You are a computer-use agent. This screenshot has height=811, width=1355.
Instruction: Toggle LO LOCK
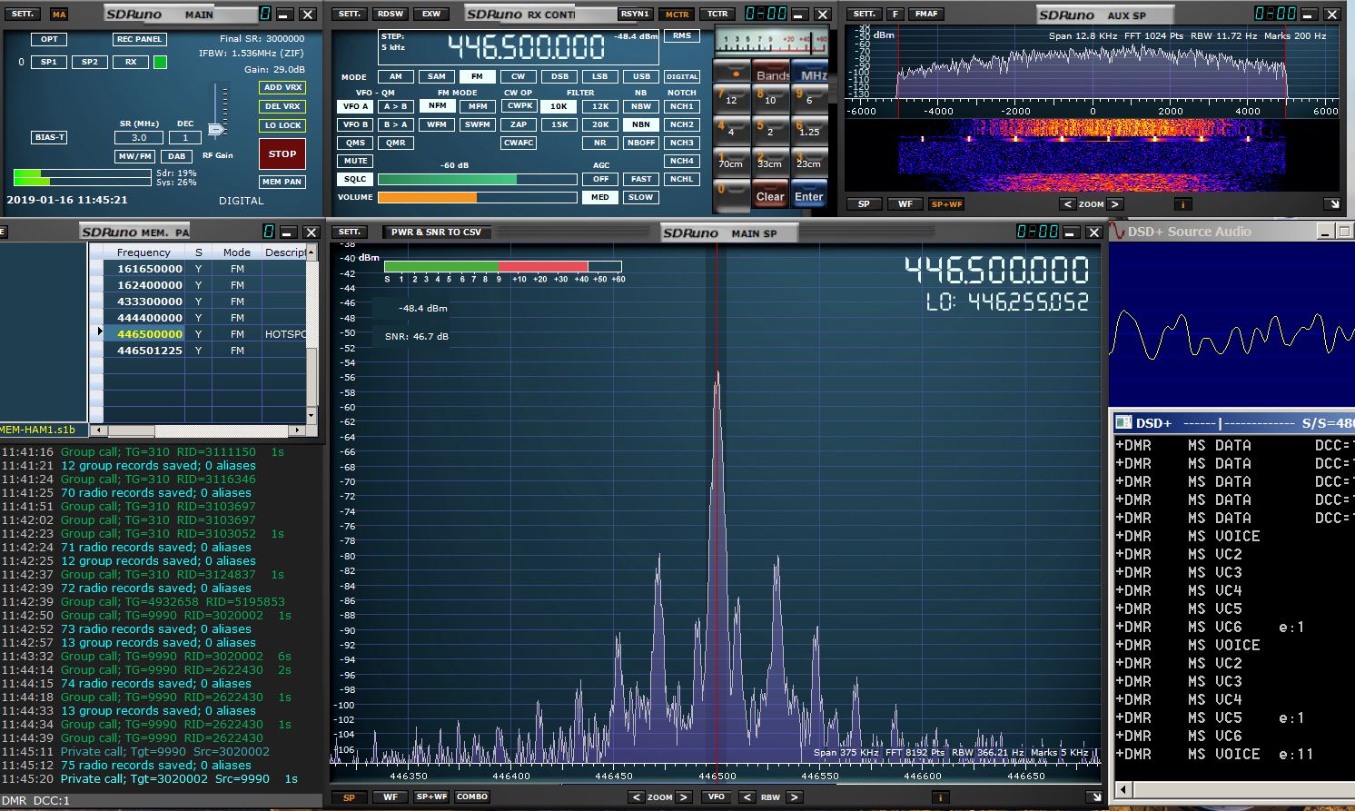click(x=282, y=125)
